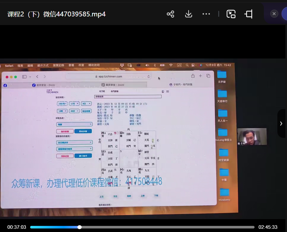
Task: Click Safari's reload icon in address bar
Action: (148, 76)
